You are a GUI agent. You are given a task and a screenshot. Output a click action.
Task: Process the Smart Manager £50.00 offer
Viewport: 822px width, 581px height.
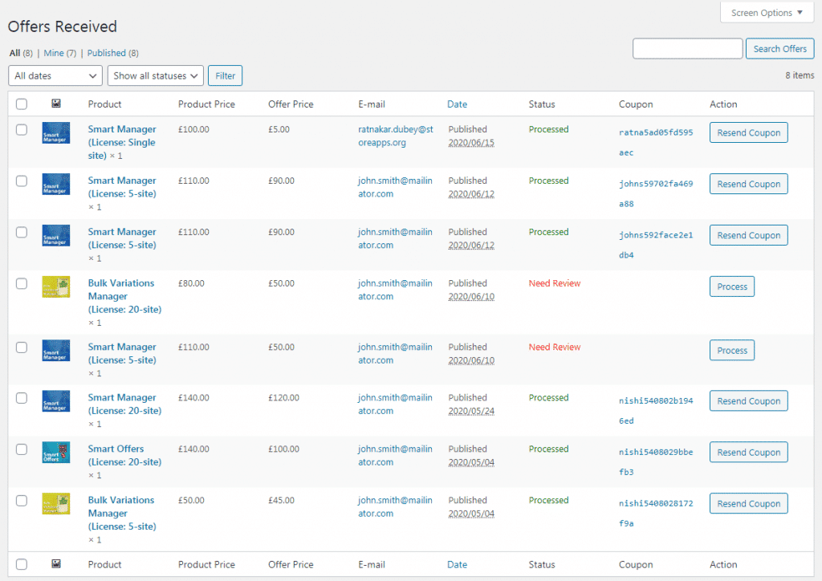(732, 351)
